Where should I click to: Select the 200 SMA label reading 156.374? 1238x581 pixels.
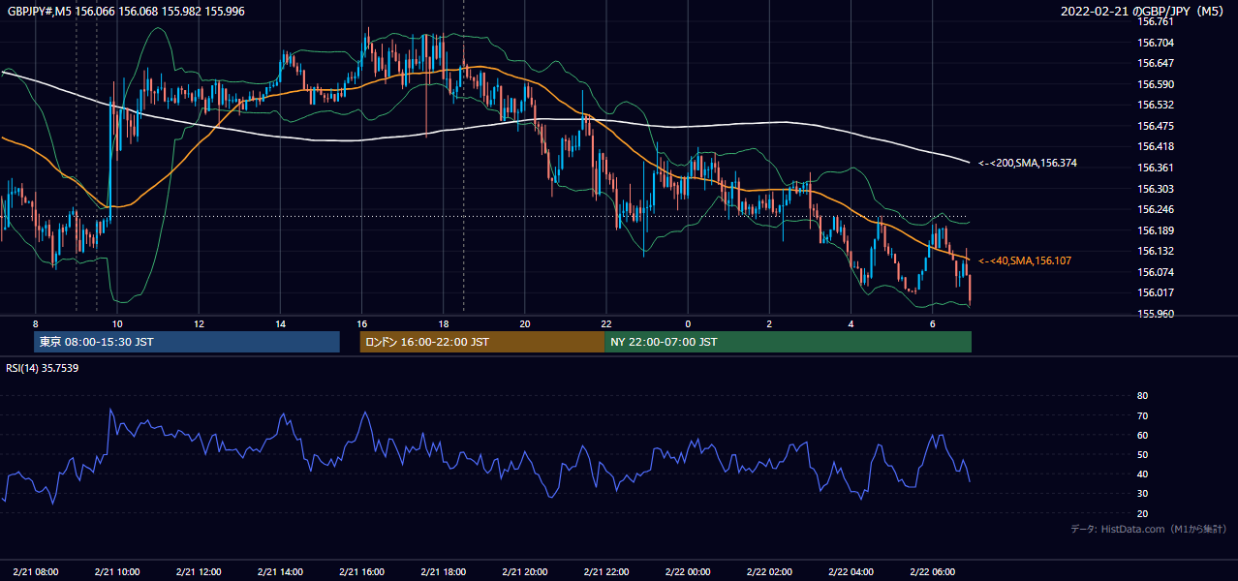(1028, 164)
